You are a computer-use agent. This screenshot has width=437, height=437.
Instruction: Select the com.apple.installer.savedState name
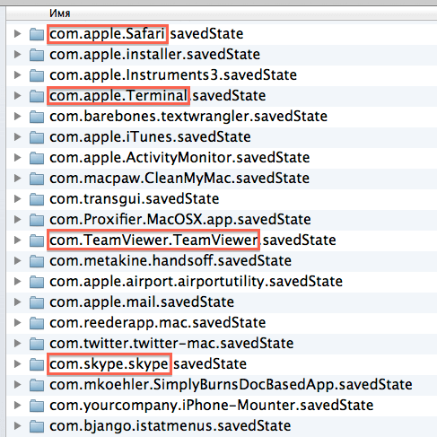click(155, 55)
